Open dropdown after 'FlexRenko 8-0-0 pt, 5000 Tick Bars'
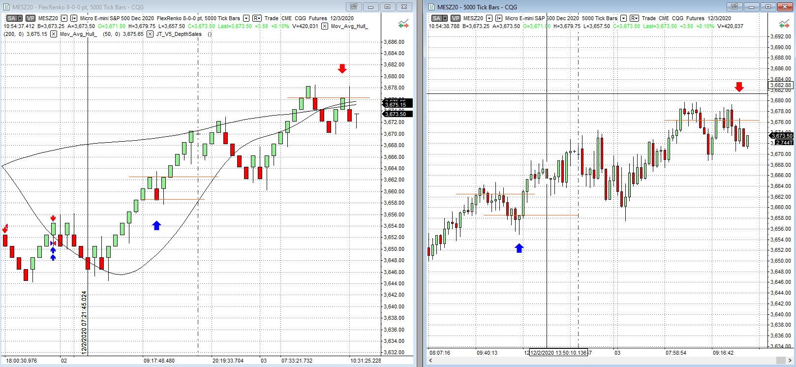The width and height of the screenshot is (796, 367). [x=246, y=18]
